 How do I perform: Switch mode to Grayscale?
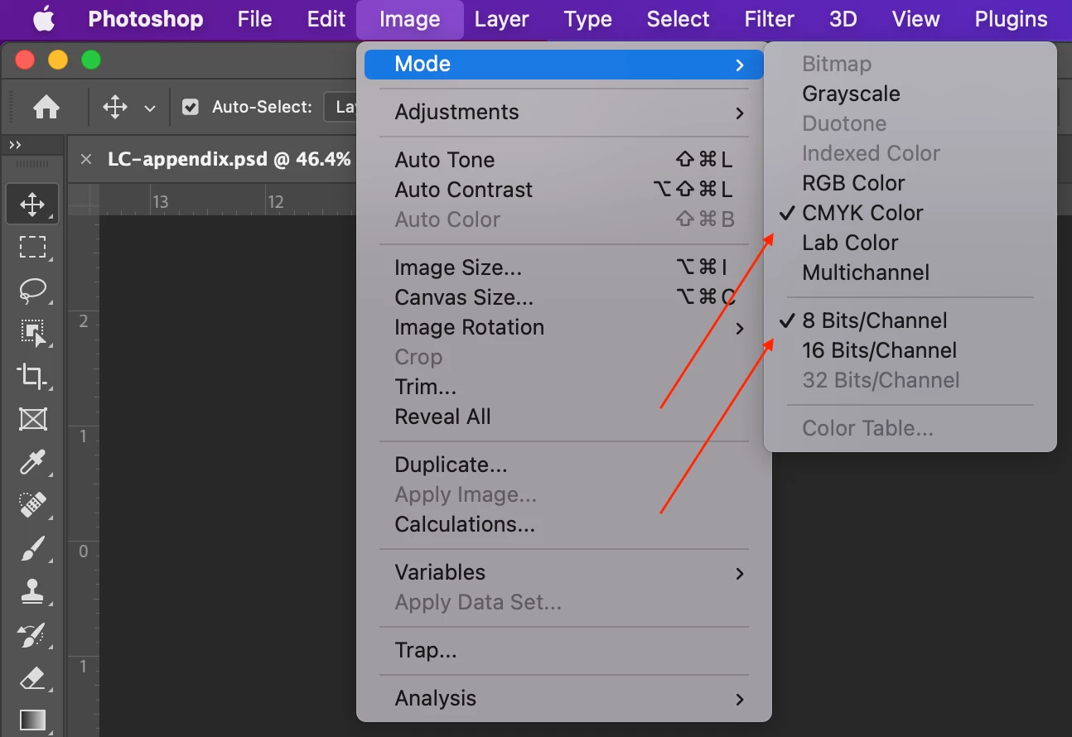click(x=851, y=94)
